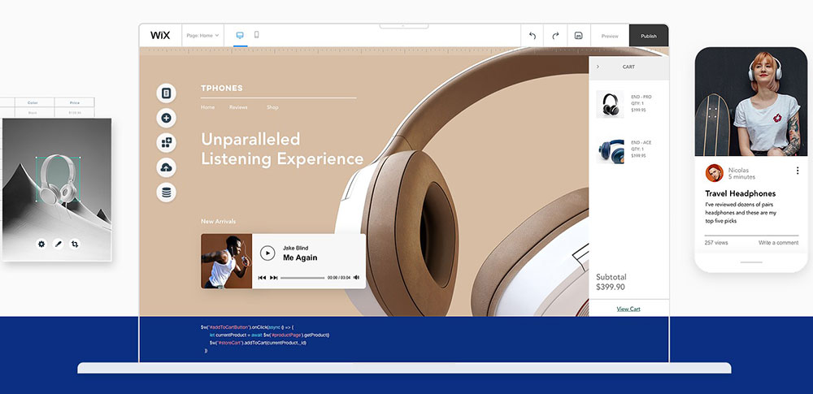Select the Unparalleled Listening Experience heading
The width and height of the screenshot is (813, 394).
[282, 149]
